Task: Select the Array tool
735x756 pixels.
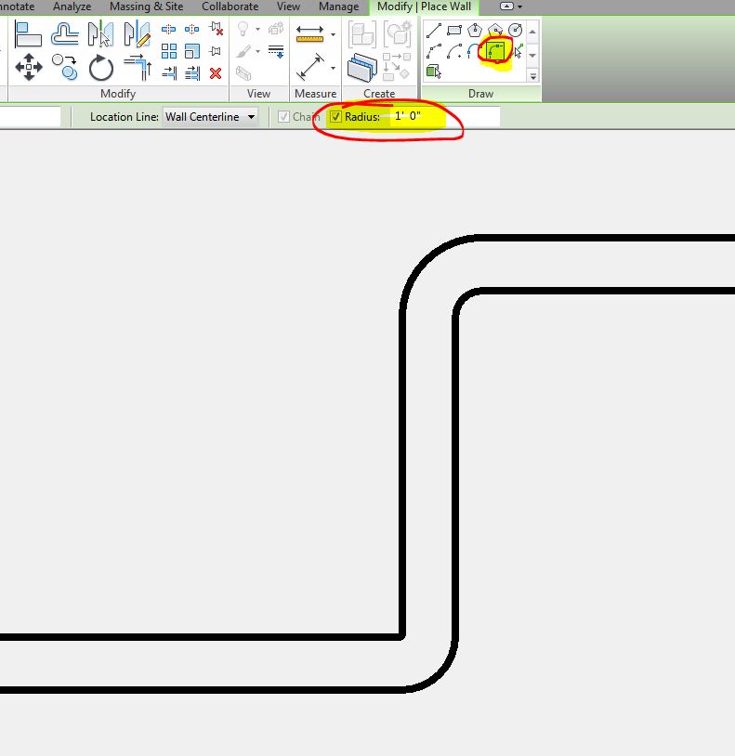Action: 169,51
